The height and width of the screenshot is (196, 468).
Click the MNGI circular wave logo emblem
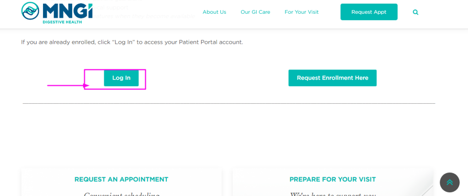coord(30,11)
